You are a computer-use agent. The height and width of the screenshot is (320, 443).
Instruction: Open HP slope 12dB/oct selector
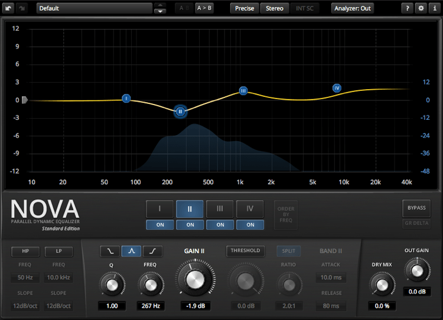tap(25, 306)
